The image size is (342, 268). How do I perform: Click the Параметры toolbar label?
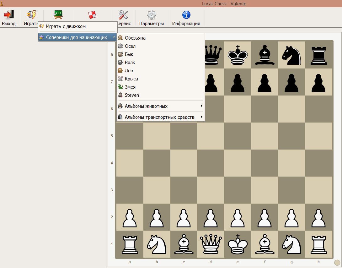(x=151, y=24)
